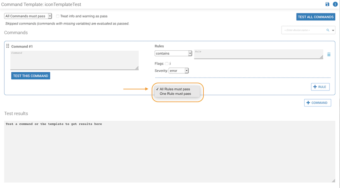The width and height of the screenshot is (340, 188).
Task: Focus the Rule text input field
Action: coord(258,54)
